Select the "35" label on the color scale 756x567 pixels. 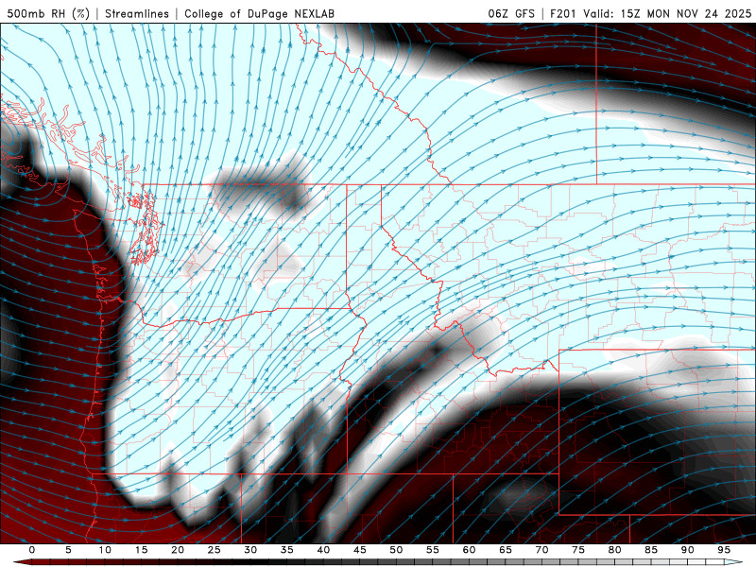coord(287,550)
